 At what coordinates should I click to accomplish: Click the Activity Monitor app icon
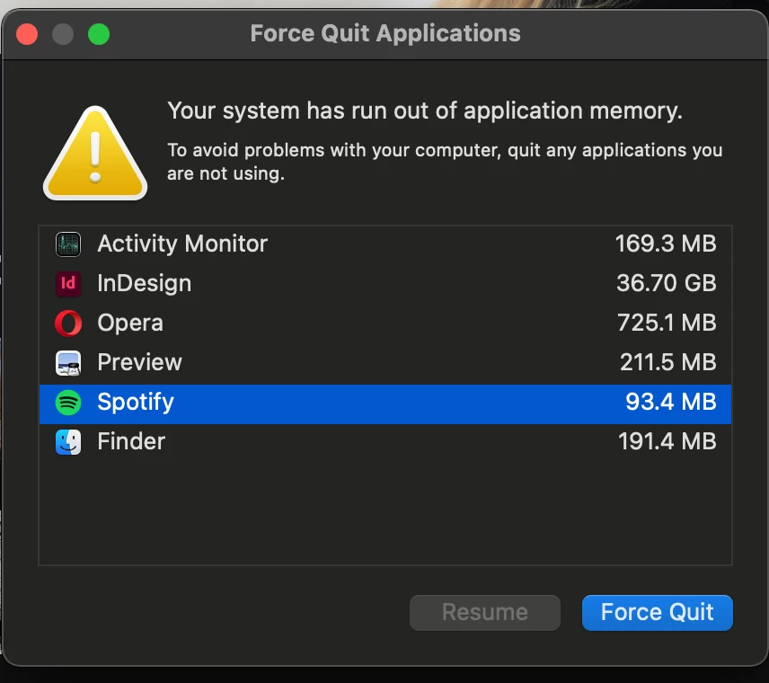[x=68, y=244]
